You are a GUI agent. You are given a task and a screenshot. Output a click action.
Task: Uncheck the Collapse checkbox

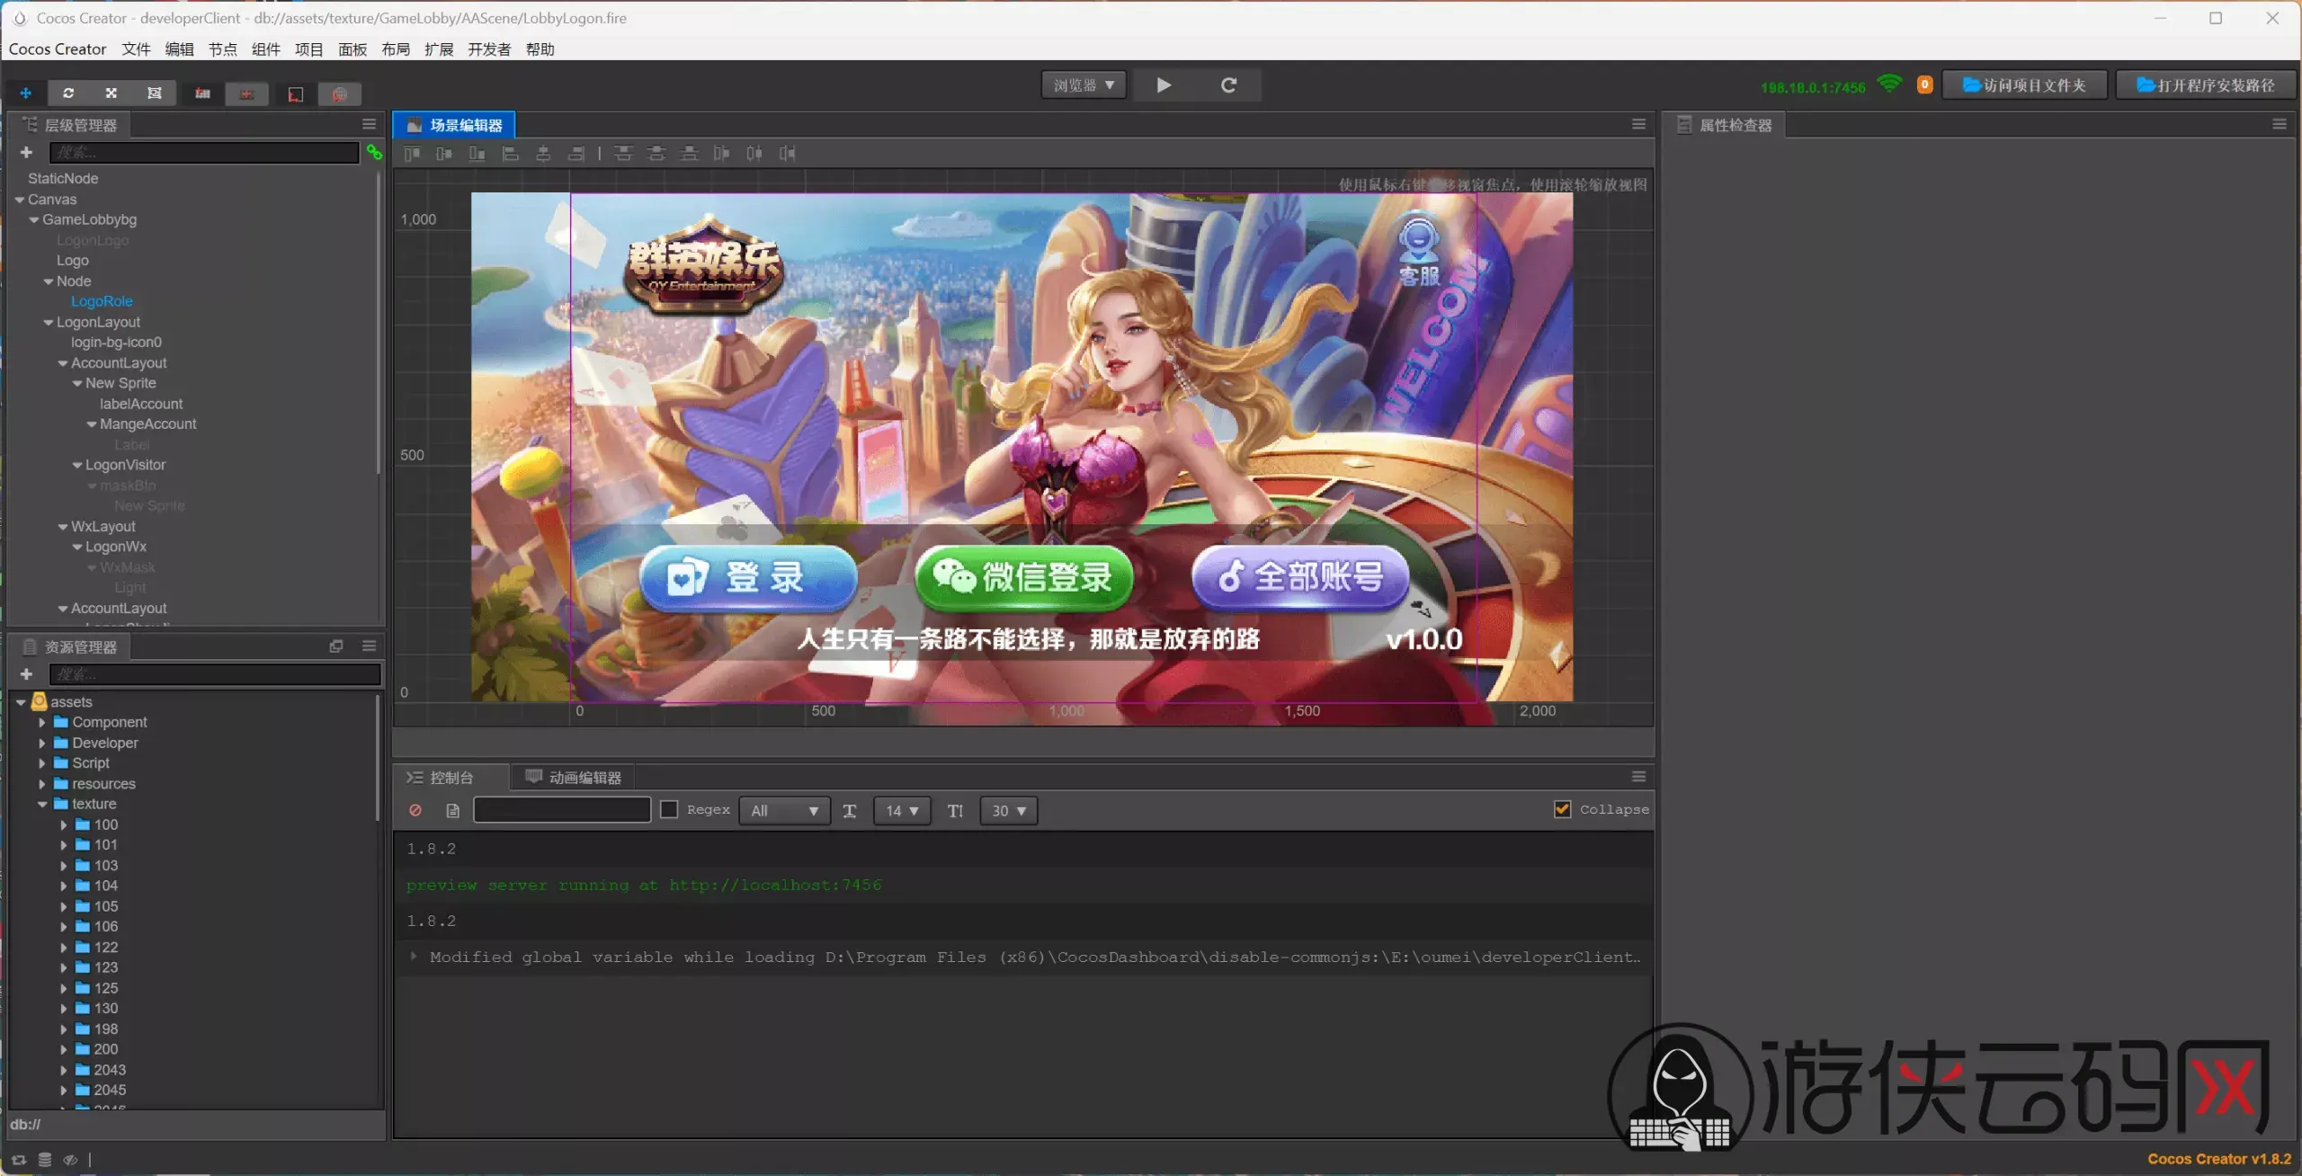1563,809
